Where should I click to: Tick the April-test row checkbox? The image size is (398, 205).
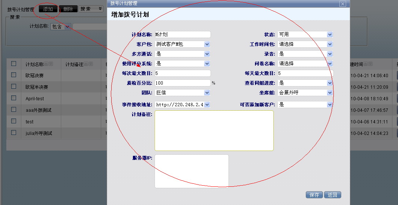coord(14,98)
